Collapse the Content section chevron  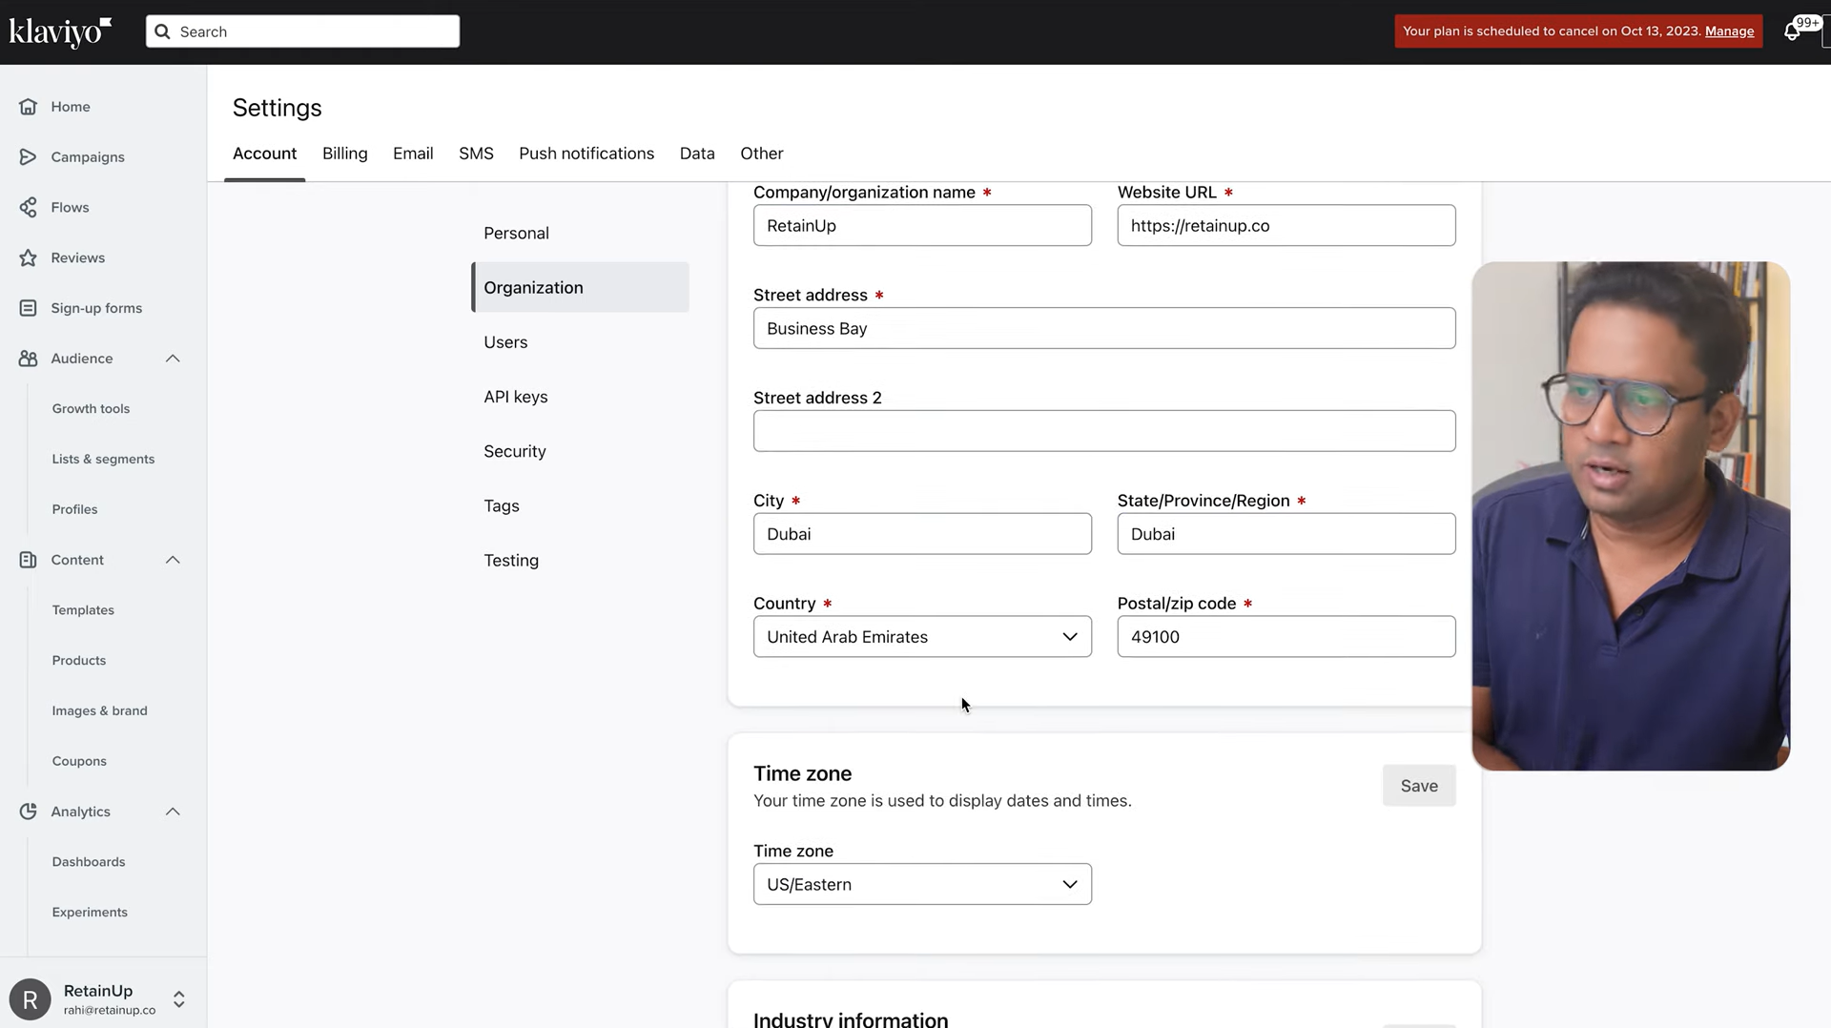click(x=173, y=560)
